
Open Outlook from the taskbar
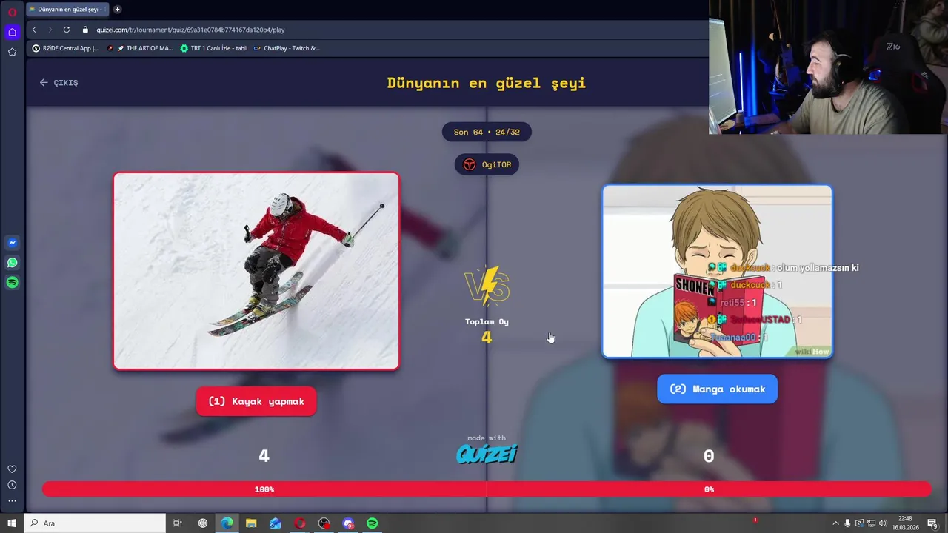pos(276,523)
